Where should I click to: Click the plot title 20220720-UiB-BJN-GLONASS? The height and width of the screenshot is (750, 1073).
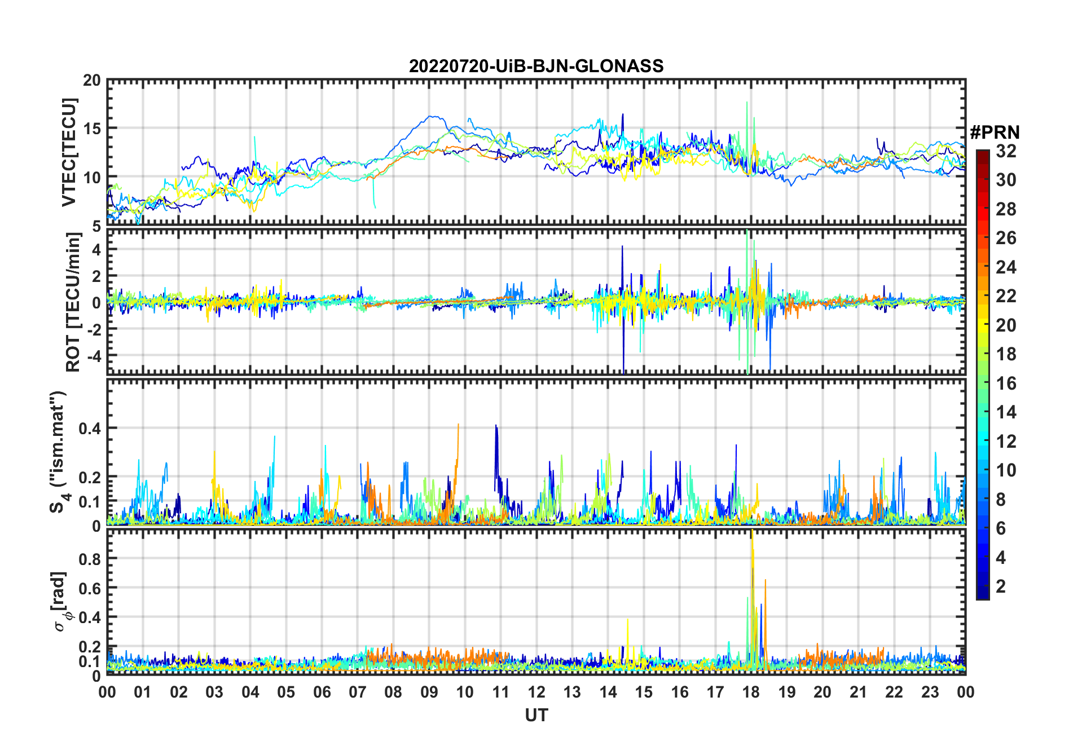point(536,67)
